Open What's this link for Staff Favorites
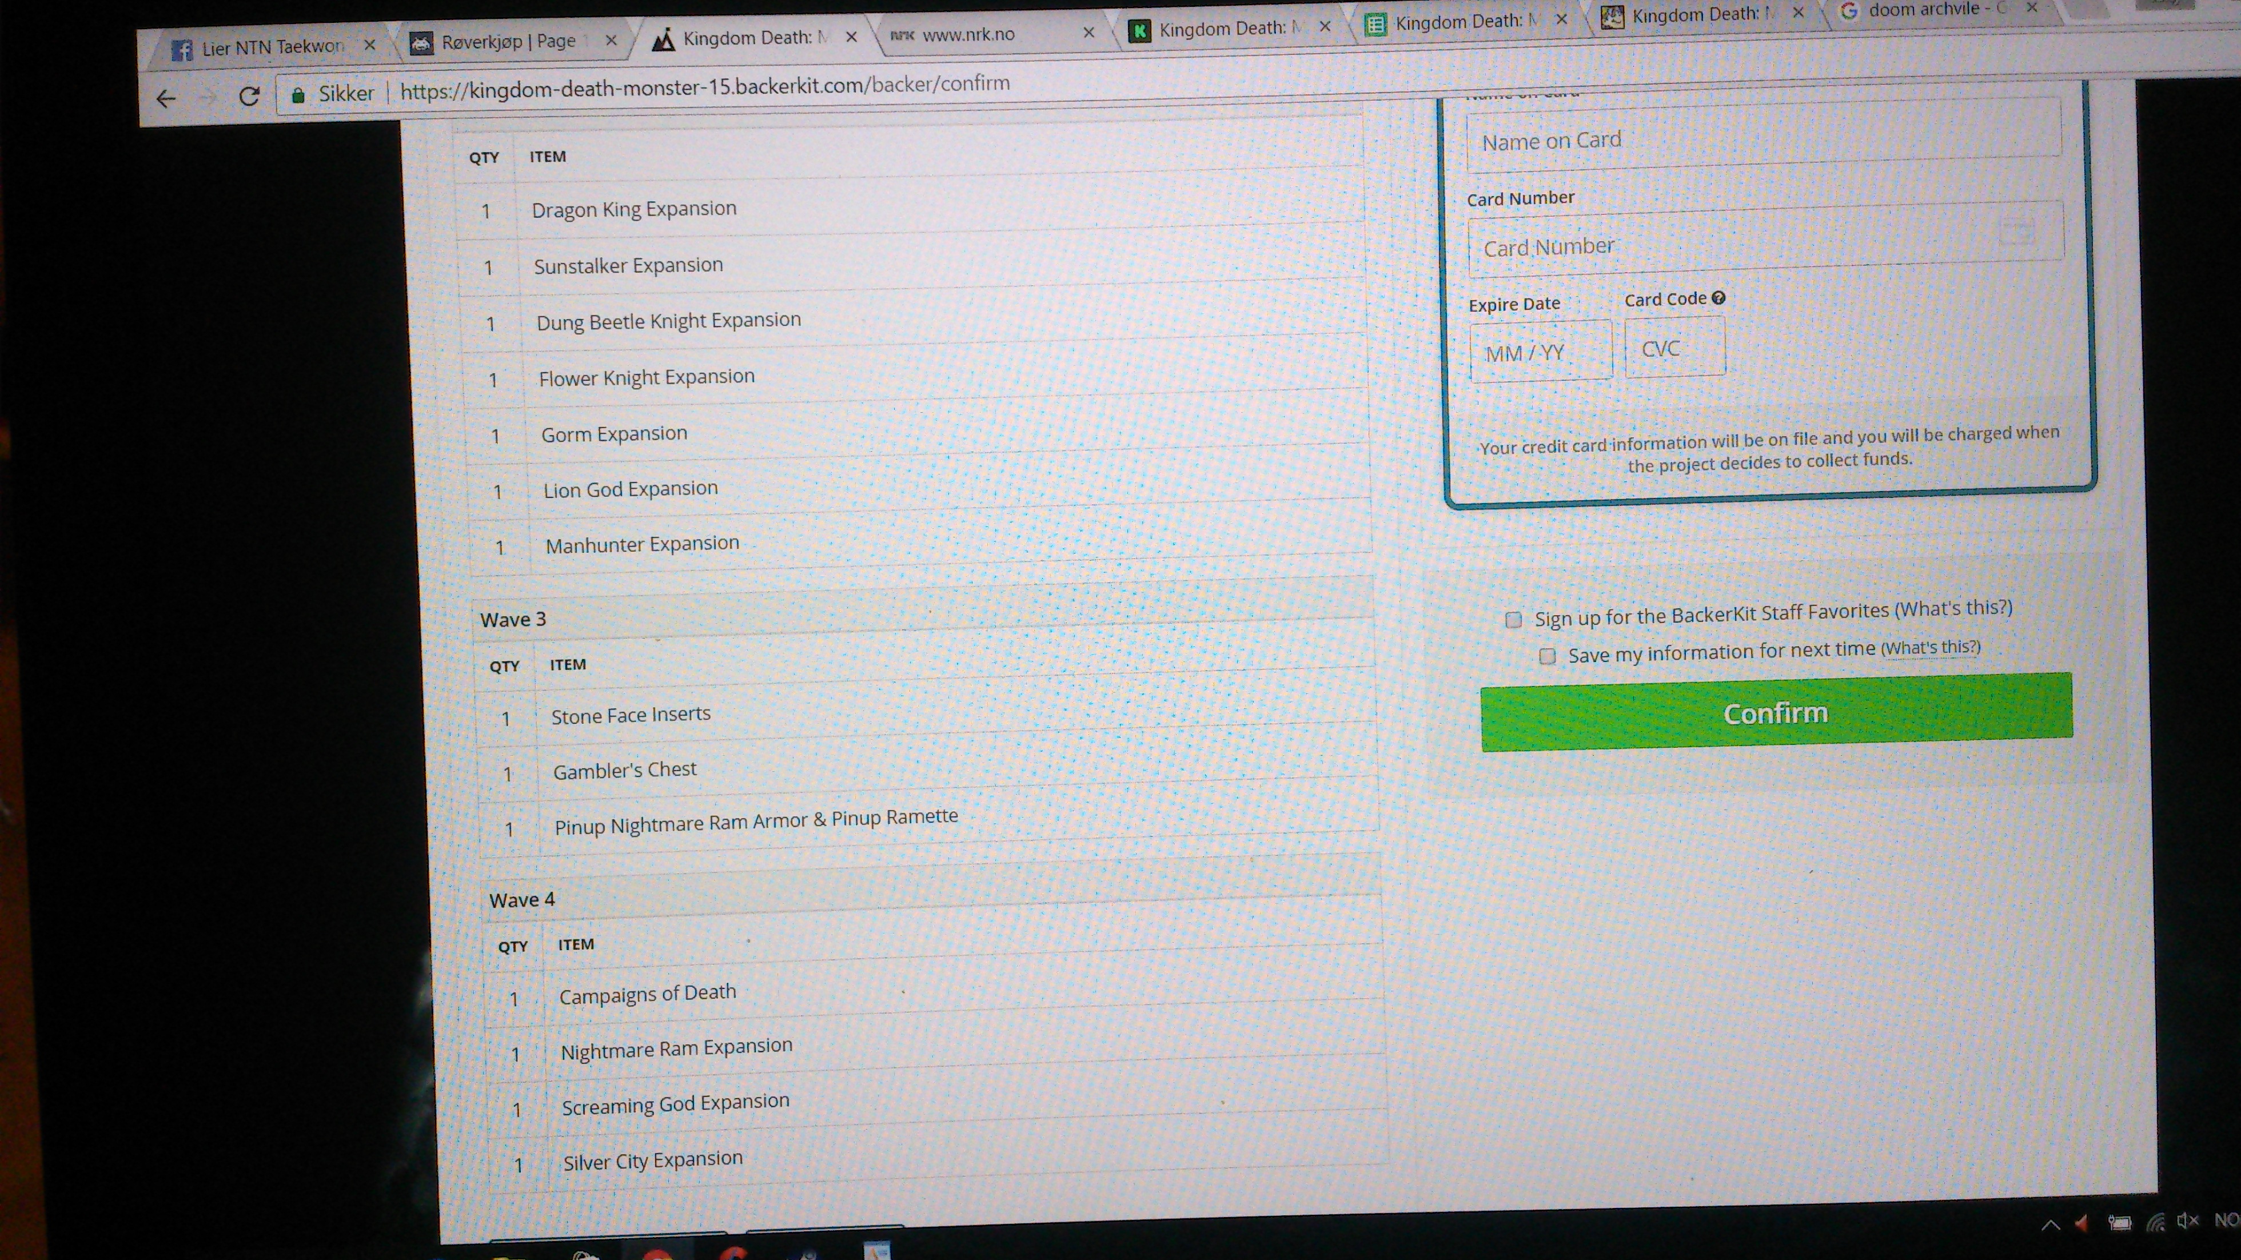This screenshot has height=1260, width=2241. [x=1954, y=607]
